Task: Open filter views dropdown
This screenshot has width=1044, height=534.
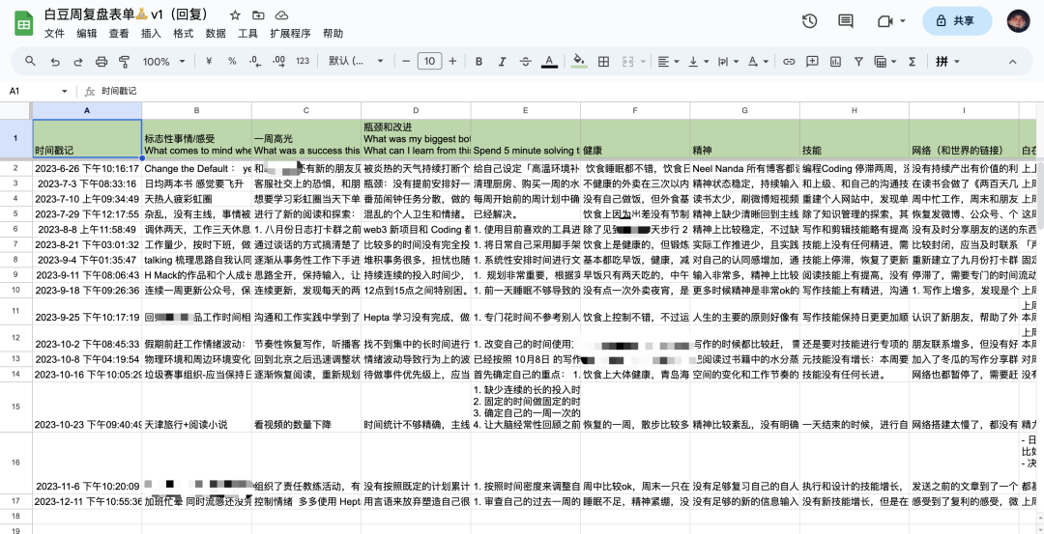Action: (884, 61)
